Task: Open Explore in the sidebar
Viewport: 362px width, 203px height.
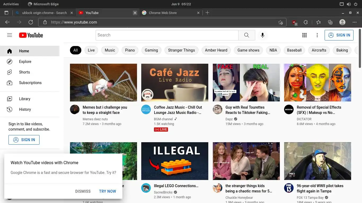Action: 30,62
